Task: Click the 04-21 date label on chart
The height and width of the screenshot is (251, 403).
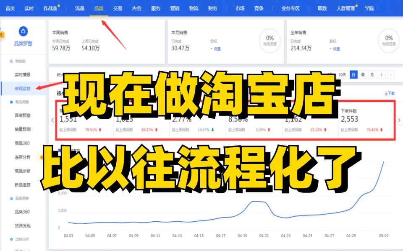Action: click(264, 236)
